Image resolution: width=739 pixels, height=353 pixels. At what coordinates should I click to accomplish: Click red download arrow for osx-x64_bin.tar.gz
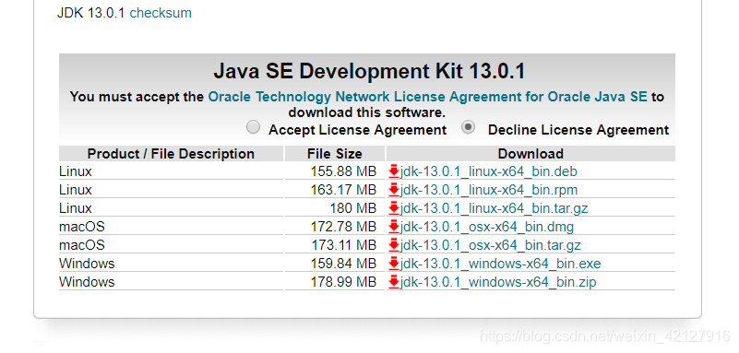(x=394, y=245)
